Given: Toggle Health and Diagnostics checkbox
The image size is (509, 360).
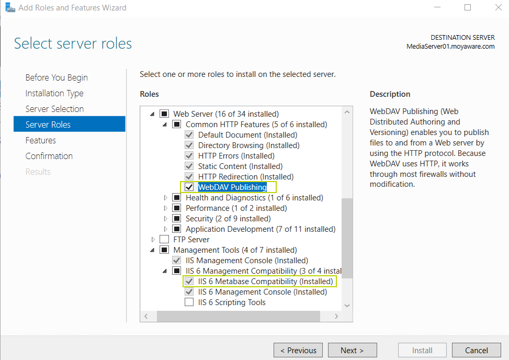Looking at the screenshot, I should pos(177,198).
